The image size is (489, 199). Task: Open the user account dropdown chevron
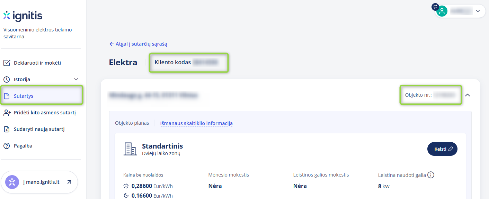(478, 11)
